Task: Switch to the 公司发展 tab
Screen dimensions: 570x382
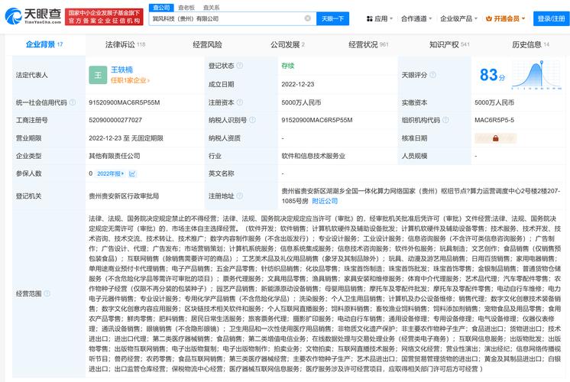Action: point(287,44)
